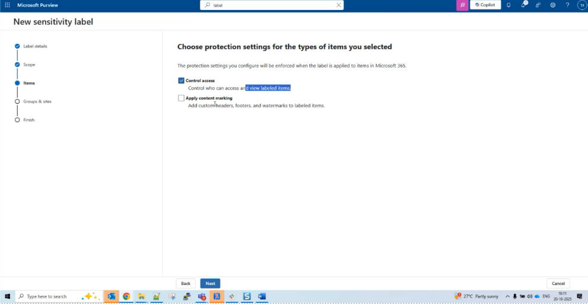588x304 pixels.
Task: Click the pink Purview portal icon
Action: click(461, 5)
